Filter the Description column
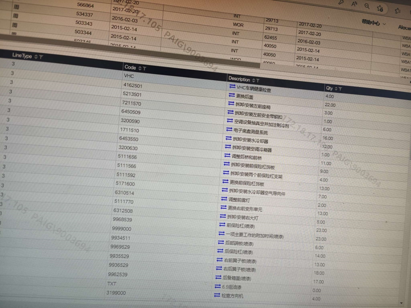Image resolution: width=411 pixels, height=308 pixels. tap(258, 81)
